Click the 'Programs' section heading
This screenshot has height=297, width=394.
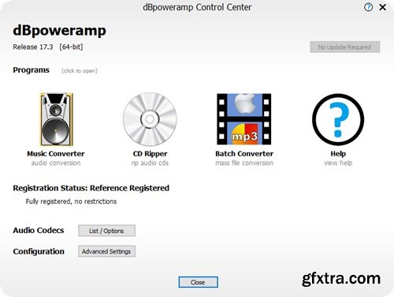click(31, 70)
